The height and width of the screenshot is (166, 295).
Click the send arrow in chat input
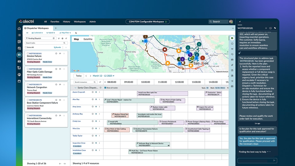pos(274,160)
